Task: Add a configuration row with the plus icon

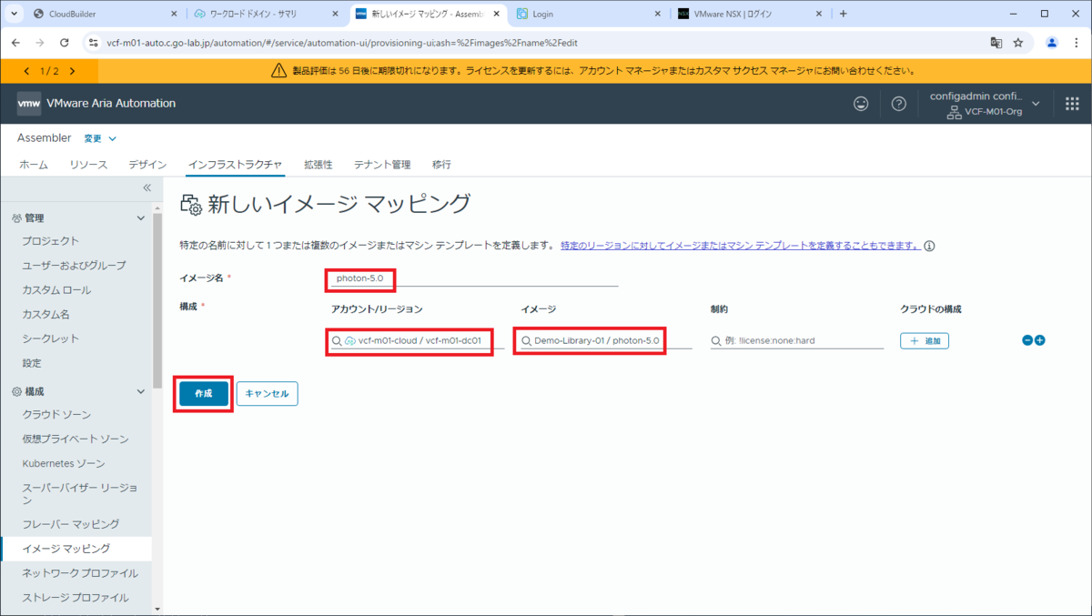Action: pyautogui.click(x=1040, y=340)
